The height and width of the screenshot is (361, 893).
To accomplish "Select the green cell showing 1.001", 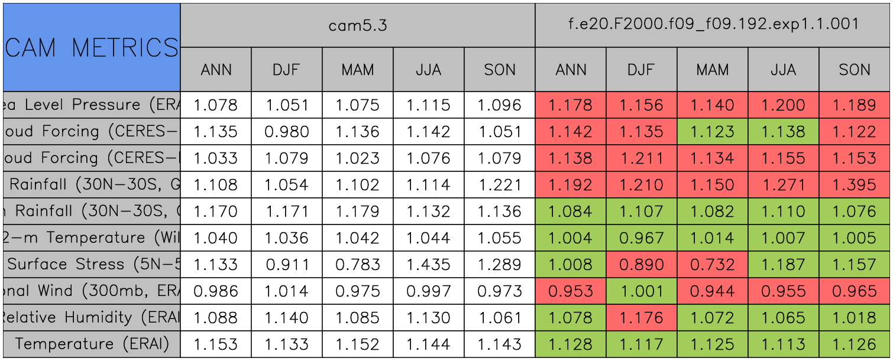I will click(641, 291).
